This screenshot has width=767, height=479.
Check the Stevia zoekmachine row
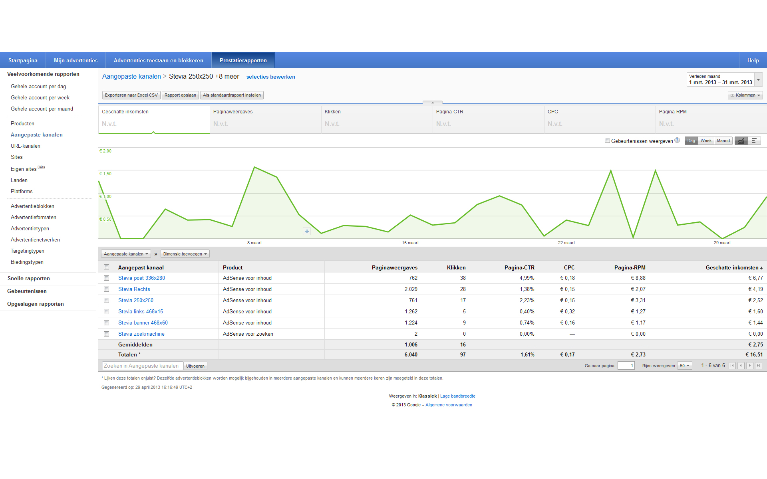pos(106,334)
